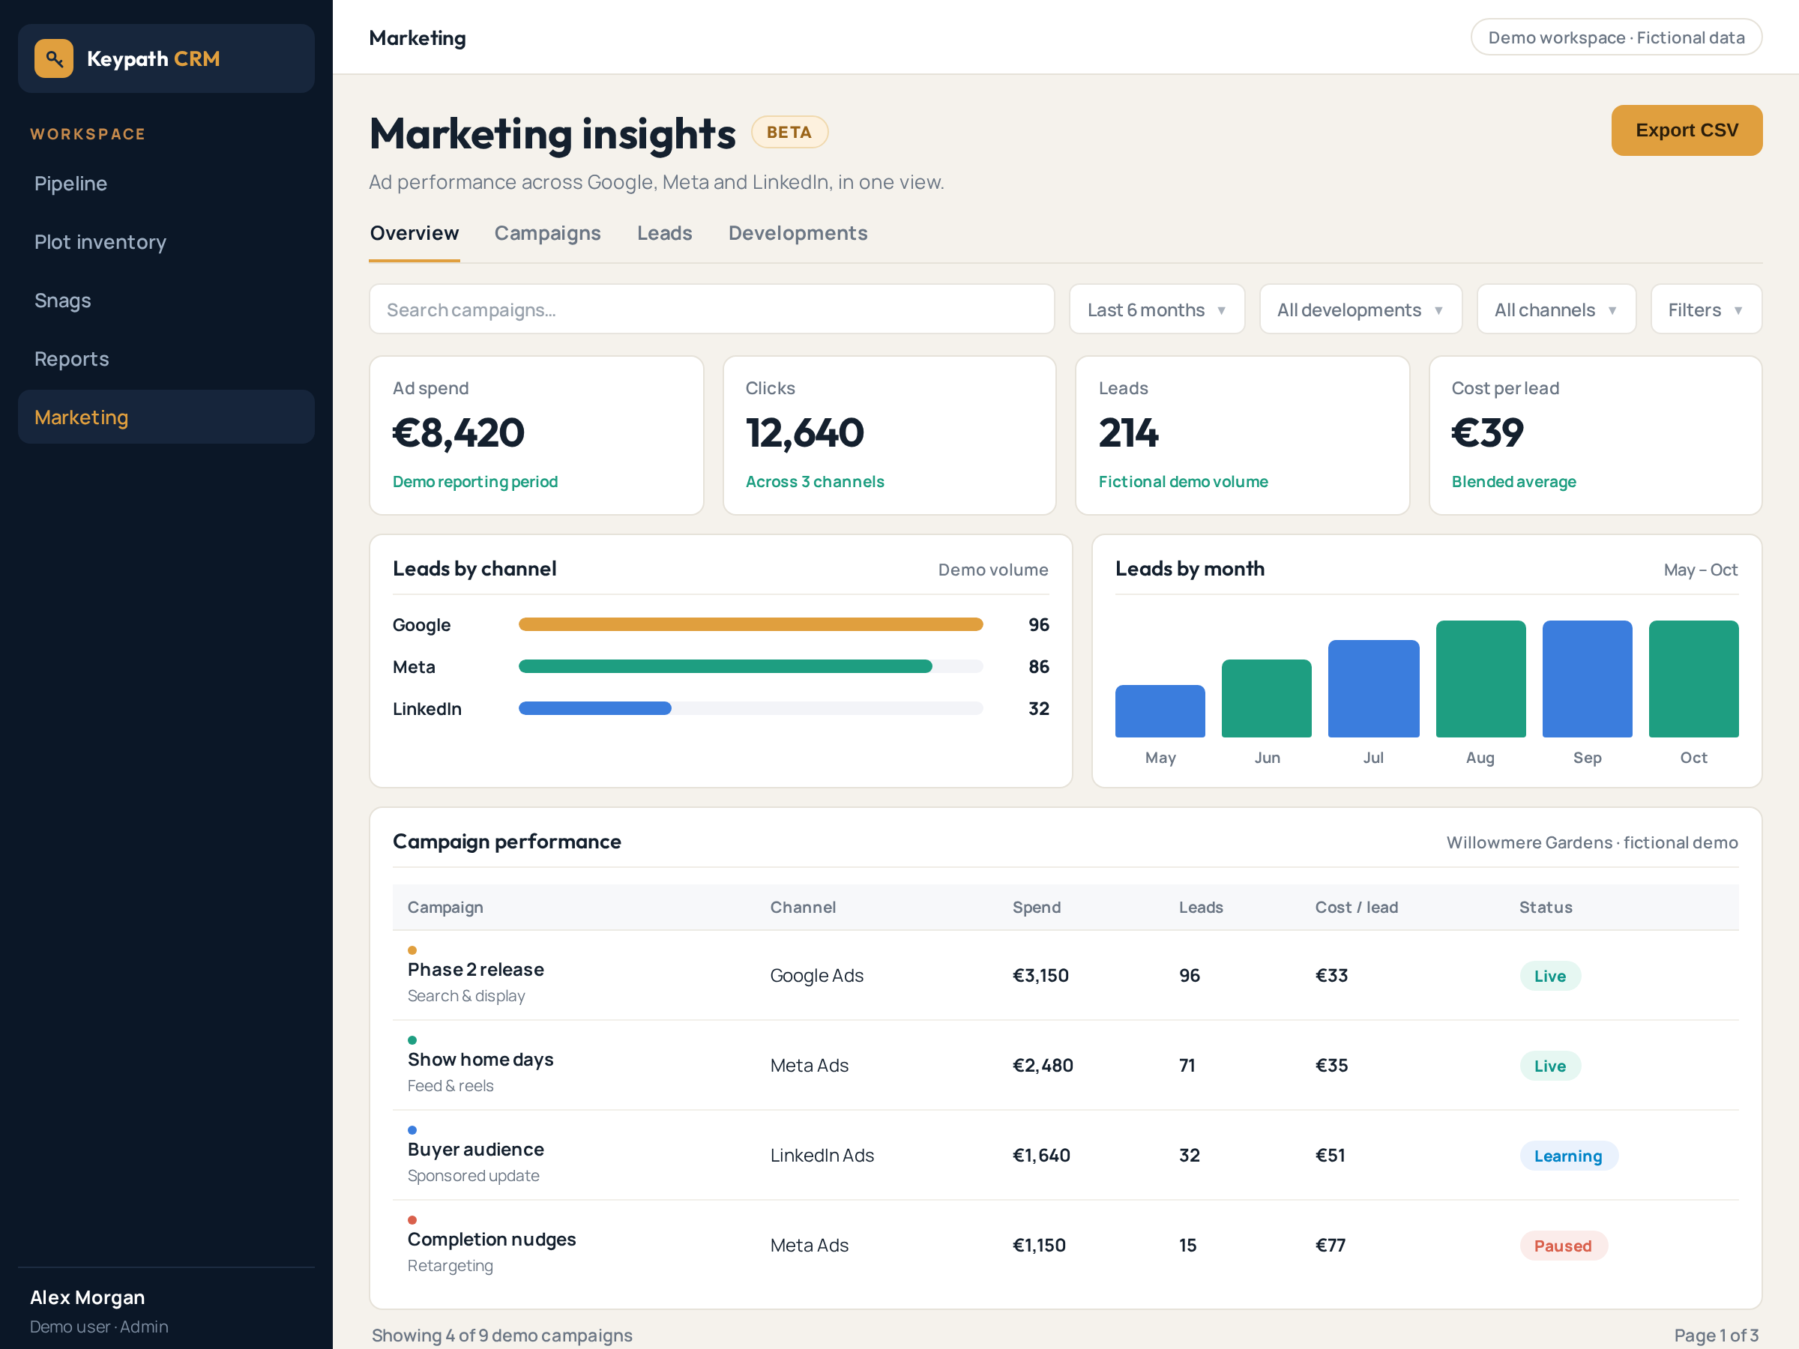The image size is (1799, 1349).
Task: Open the Pipeline workspace page
Action: click(166, 184)
